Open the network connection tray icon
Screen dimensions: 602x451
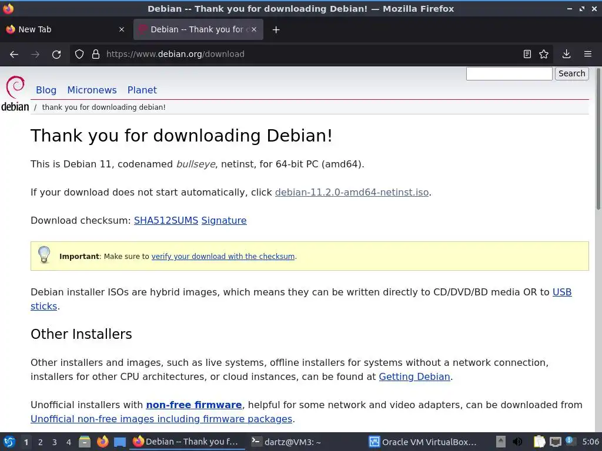[555, 442]
